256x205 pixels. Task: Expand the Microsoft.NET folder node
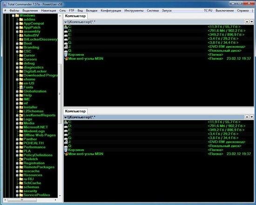click(x=17, y=127)
